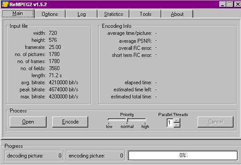Maximize the ReMPEG2 window

[229, 4]
